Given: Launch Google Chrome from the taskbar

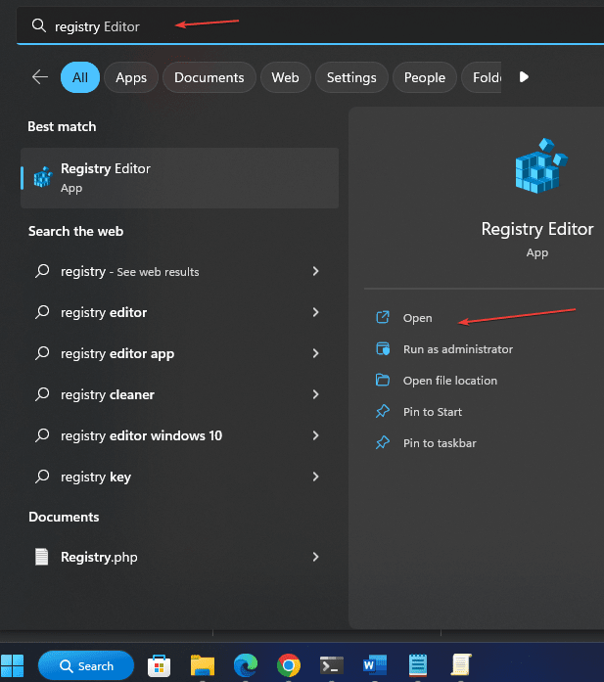Looking at the screenshot, I should [x=288, y=666].
